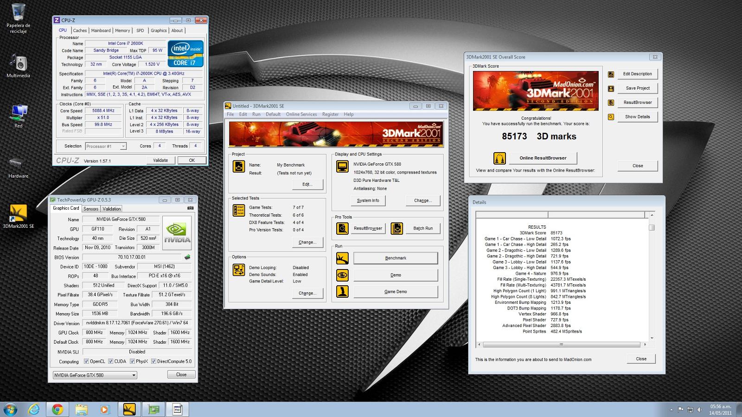Click the GPU-Z screenshot camera icon
This screenshot has width=742, height=417.
click(x=190, y=208)
